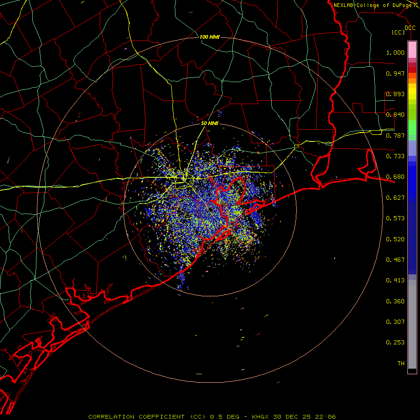Click the 0.307 legend value
The width and height of the screenshot is (420, 420).
point(395,322)
